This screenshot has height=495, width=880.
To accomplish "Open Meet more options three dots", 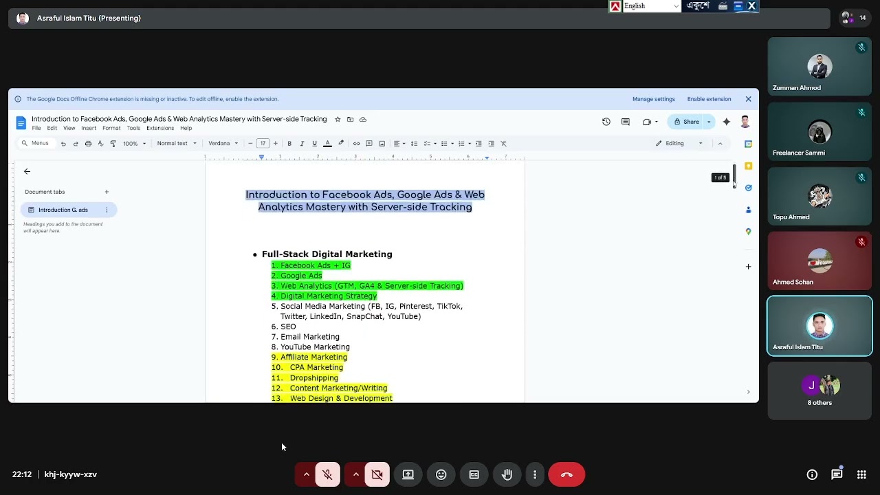I will [535, 474].
